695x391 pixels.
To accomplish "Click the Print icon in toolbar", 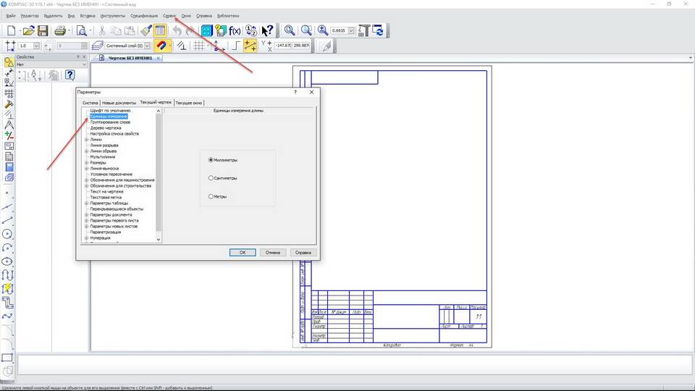I will point(61,30).
